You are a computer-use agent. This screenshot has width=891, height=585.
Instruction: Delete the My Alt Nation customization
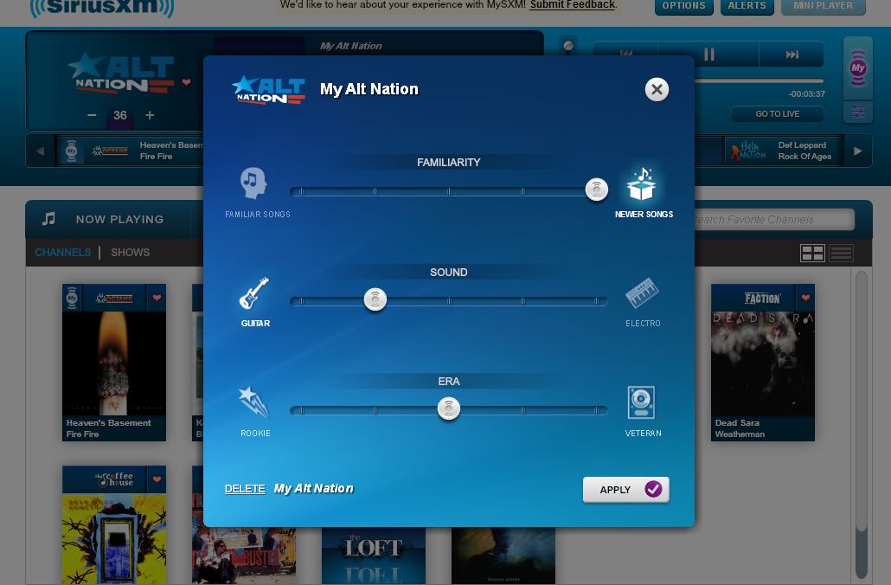pos(245,489)
